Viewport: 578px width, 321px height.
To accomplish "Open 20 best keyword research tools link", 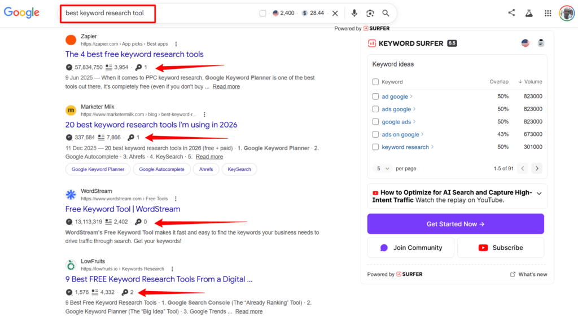I will pyautogui.click(x=151, y=125).
